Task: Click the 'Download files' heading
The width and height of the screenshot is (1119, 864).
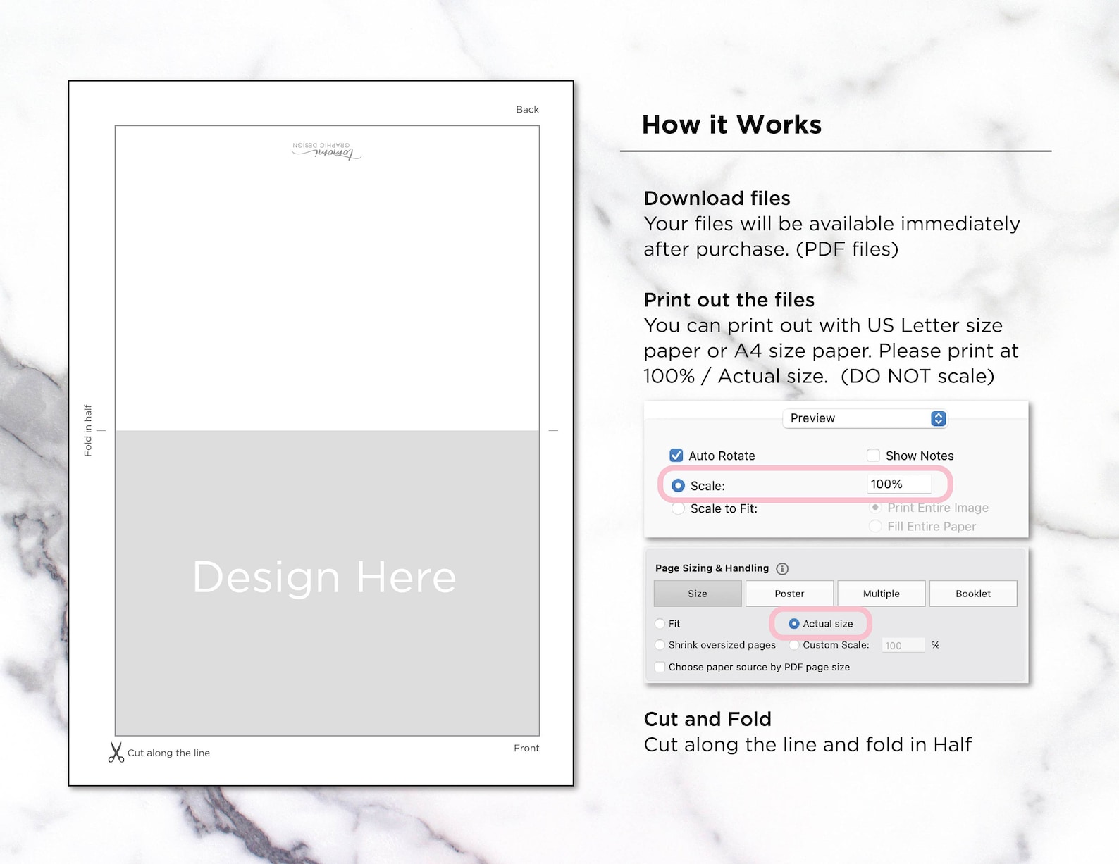Action: coord(717,198)
